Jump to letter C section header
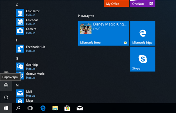This screenshot has height=113, width=176. (17, 5)
